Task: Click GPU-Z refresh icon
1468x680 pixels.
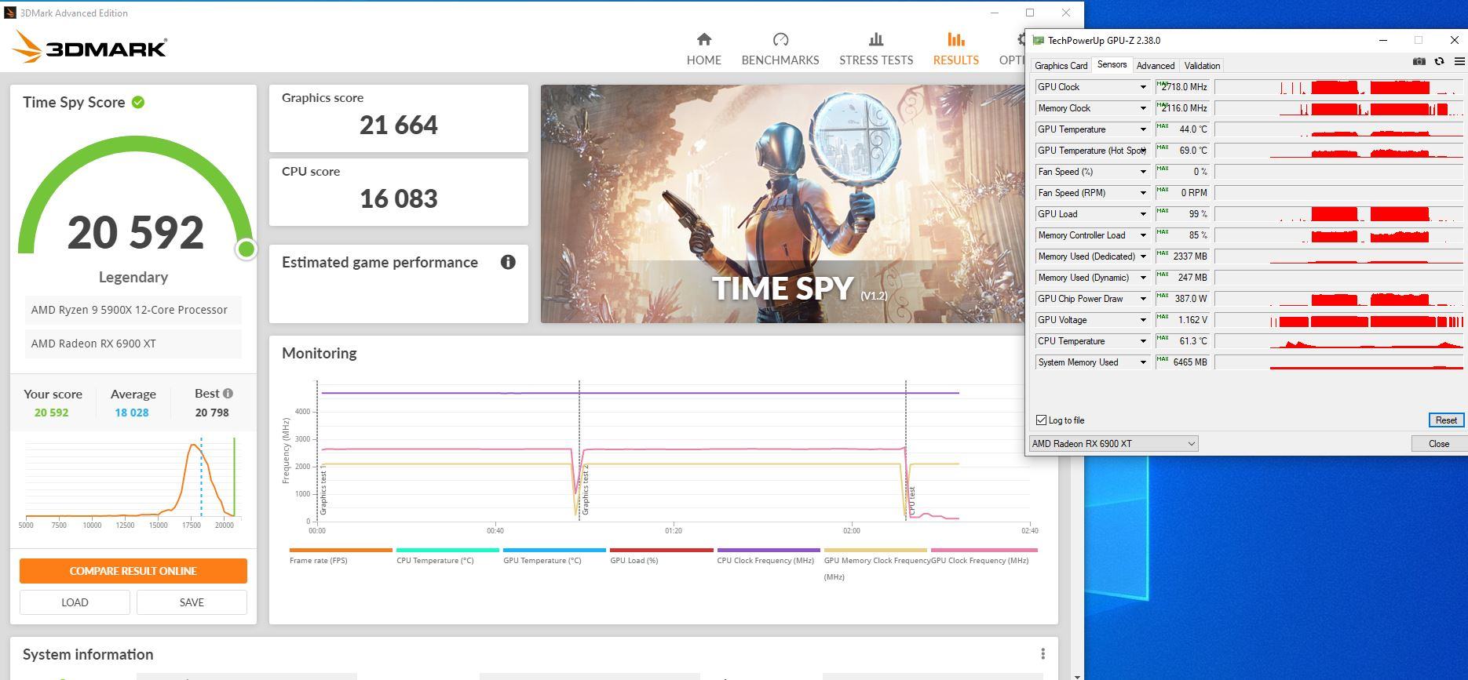Action: [x=1439, y=61]
